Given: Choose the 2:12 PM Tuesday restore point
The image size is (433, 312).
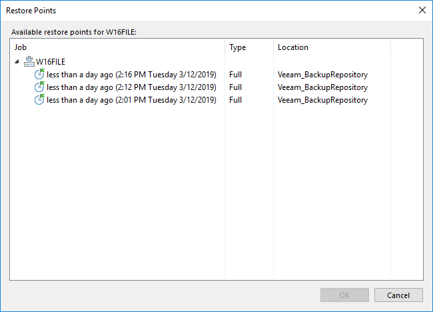Looking at the screenshot, I should pos(131,87).
